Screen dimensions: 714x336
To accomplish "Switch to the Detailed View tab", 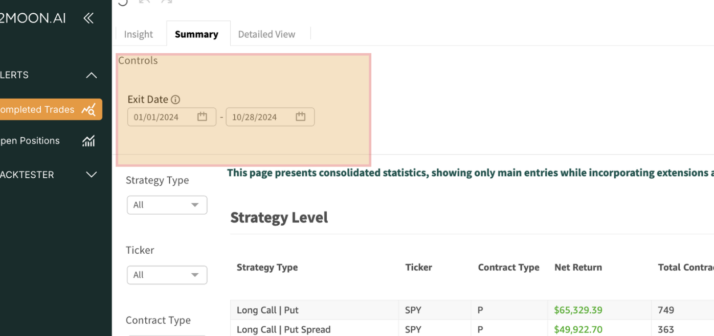I will pos(266,34).
